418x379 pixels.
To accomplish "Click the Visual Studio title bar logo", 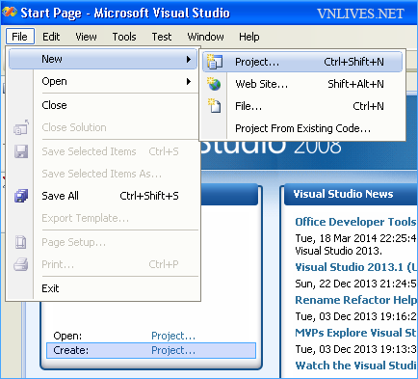I will tap(10, 13).
